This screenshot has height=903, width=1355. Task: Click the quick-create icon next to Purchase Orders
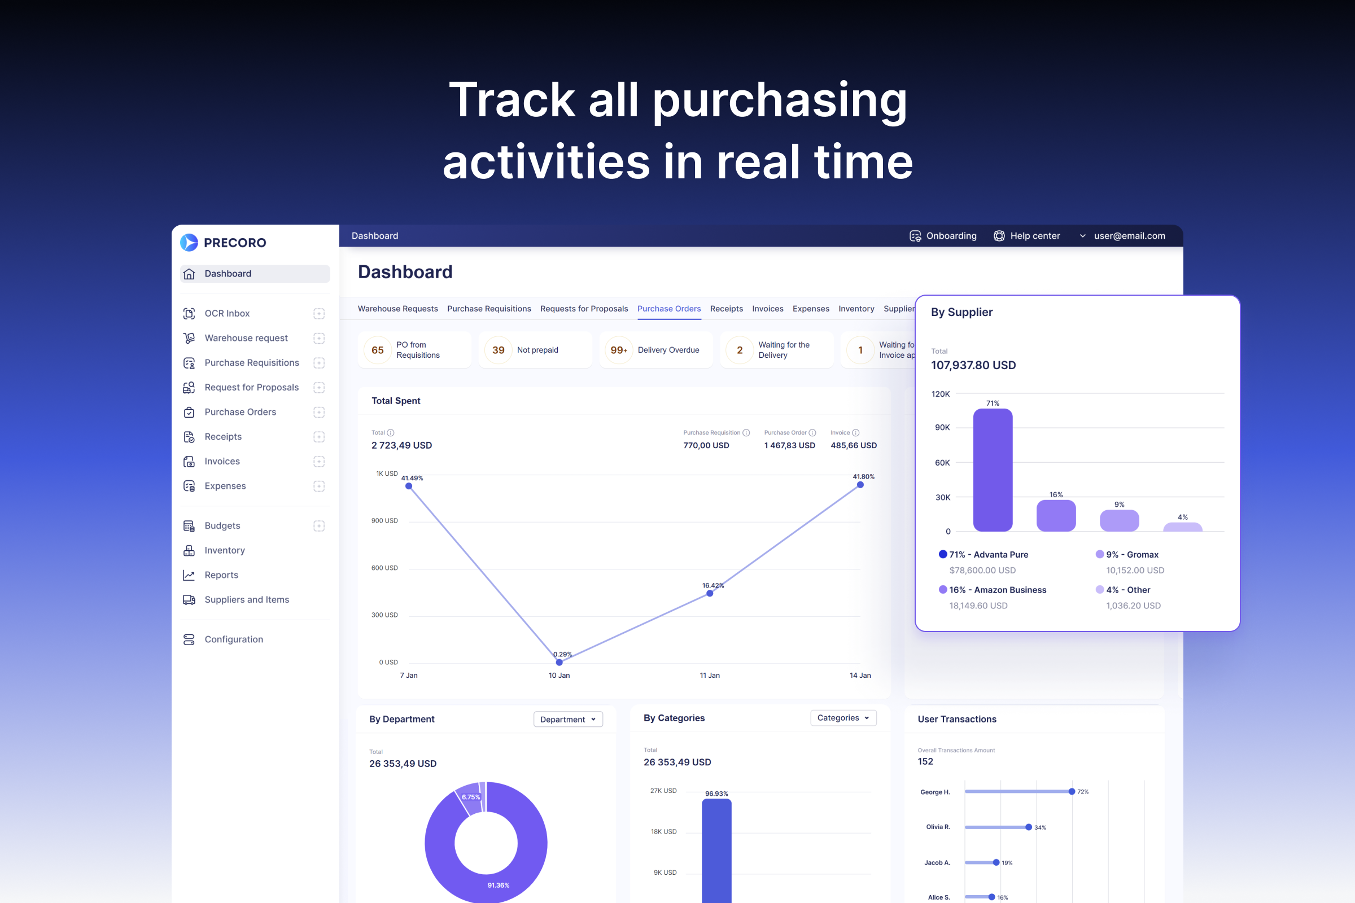[x=319, y=412]
